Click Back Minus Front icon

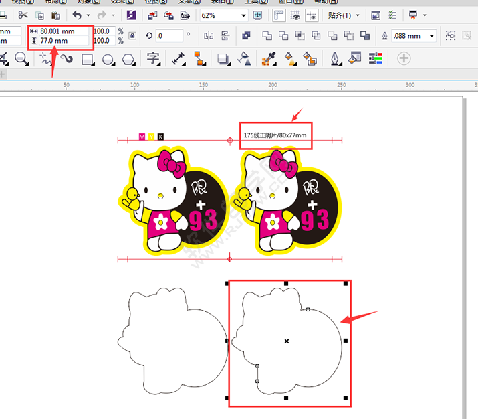348,36
